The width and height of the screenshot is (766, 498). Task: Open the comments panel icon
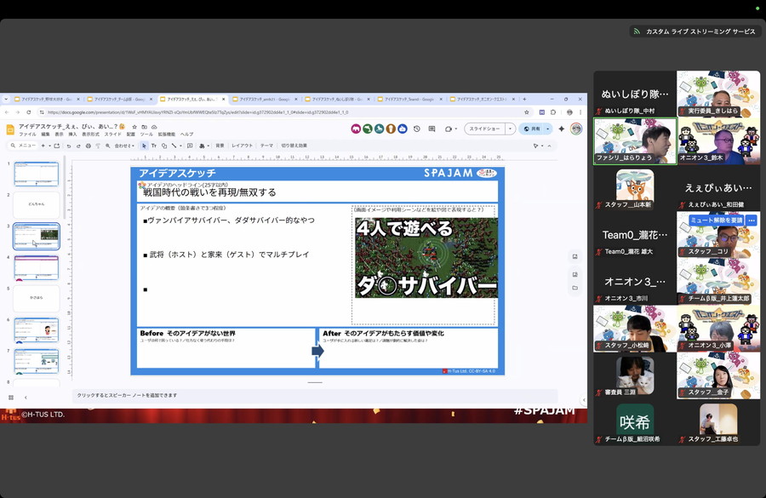tap(432, 129)
